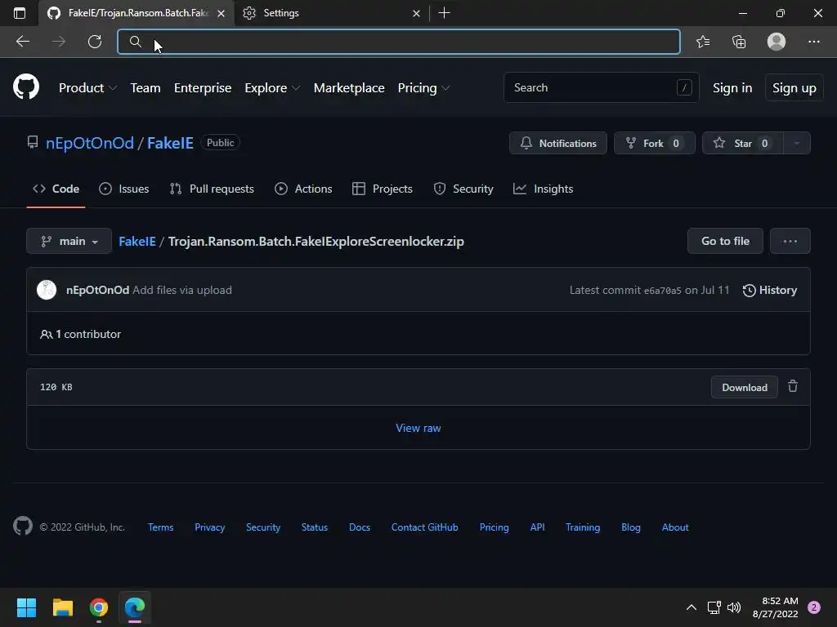The image size is (837, 627).
Task: Open the notification badge showing 2
Action: (814, 607)
